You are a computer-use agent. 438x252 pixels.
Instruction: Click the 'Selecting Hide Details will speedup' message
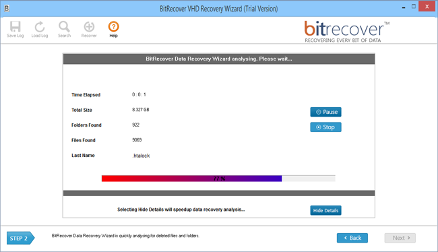tap(181, 210)
